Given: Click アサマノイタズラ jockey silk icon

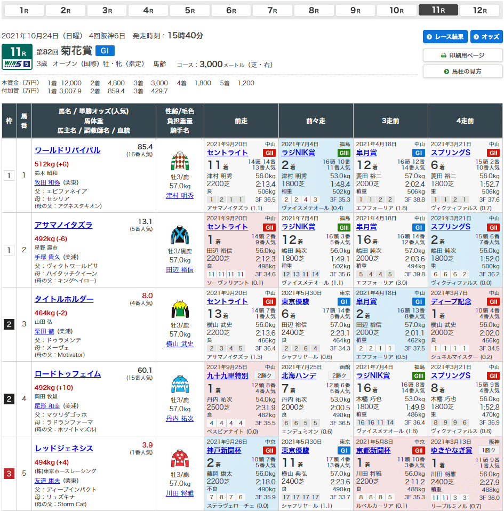Looking at the screenshot, I should click(x=180, y=235).
